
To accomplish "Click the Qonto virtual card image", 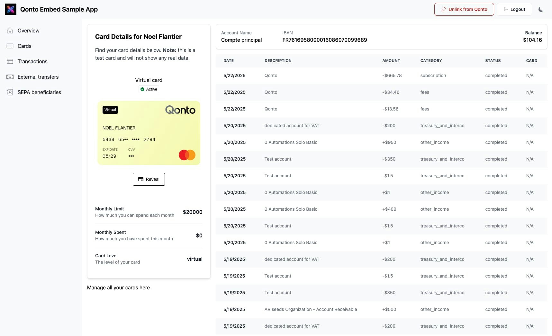I will pyautogui.click(x=149, y=133).
